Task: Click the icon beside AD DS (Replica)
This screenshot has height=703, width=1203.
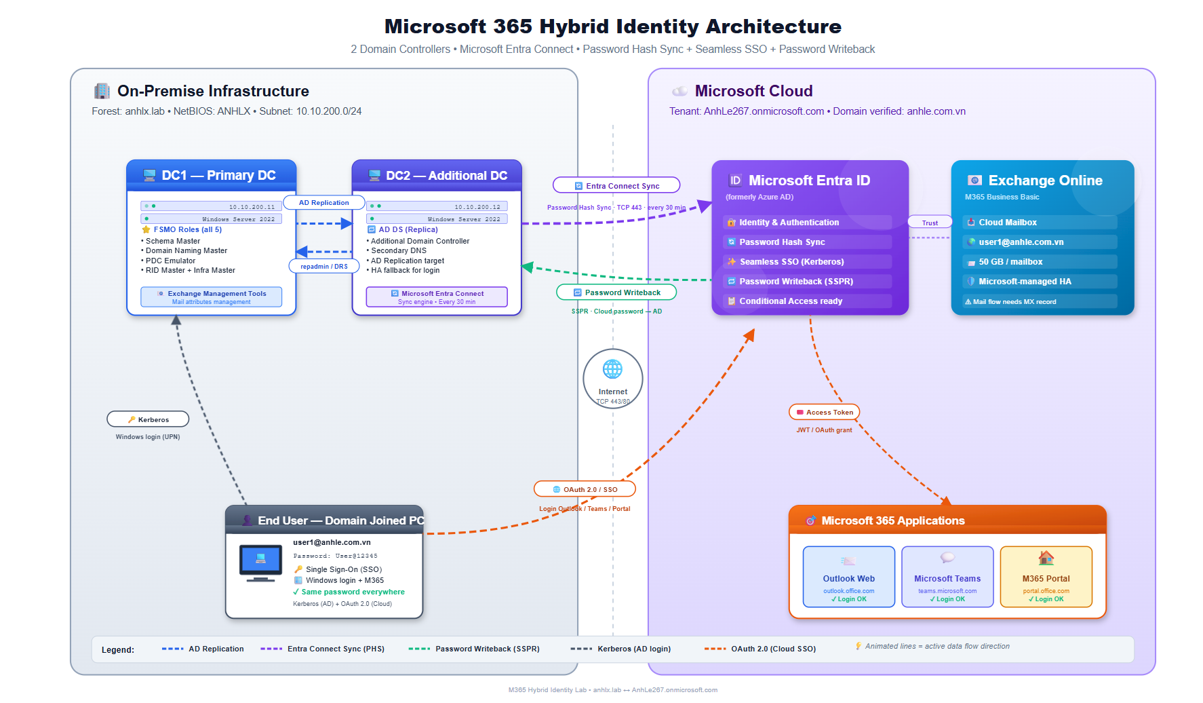Action: [372, 229]
